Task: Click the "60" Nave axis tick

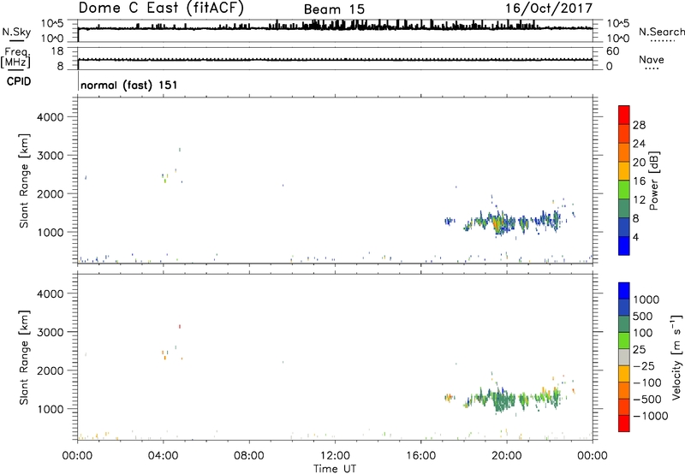Action: pos(613,51)
